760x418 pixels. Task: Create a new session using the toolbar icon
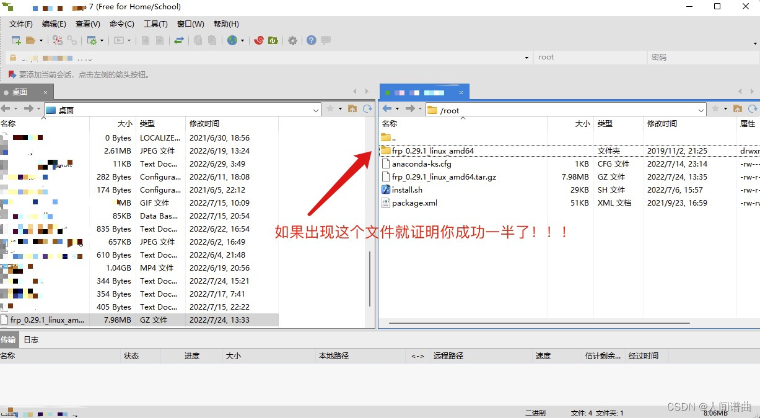pyautogui.click(x=17, y=40)
